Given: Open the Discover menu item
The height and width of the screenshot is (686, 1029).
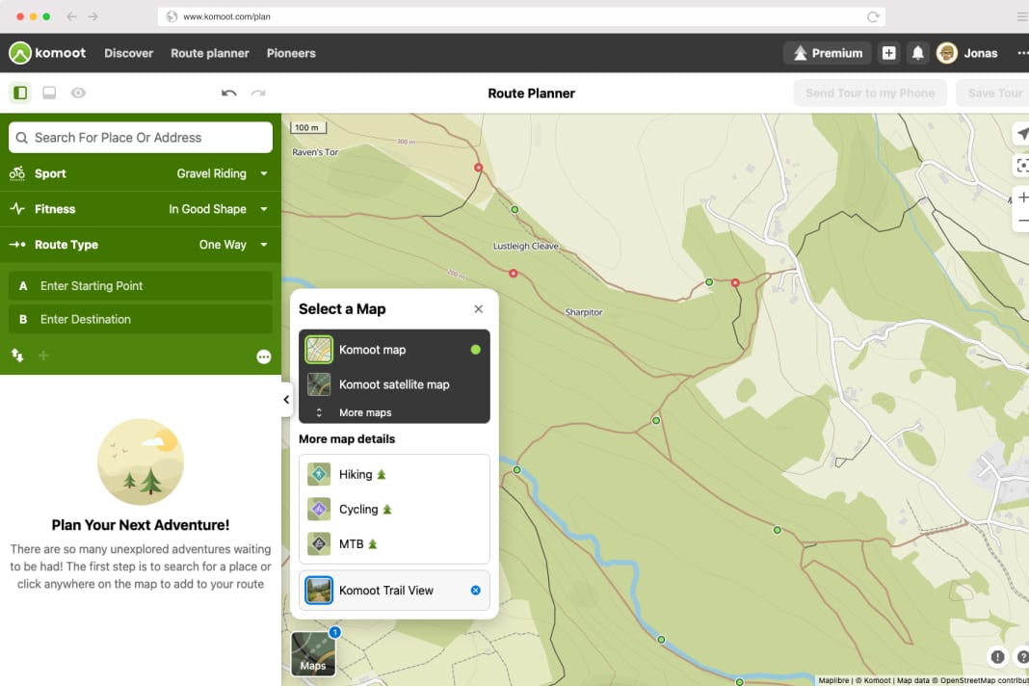Looking at the screenshot, I should coord(128,53).
